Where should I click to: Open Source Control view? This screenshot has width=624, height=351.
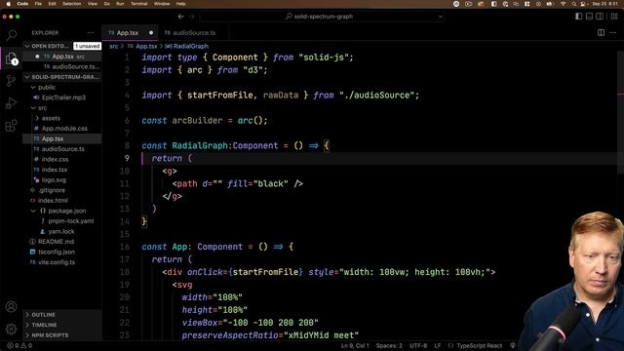click(x=11, y=81)
